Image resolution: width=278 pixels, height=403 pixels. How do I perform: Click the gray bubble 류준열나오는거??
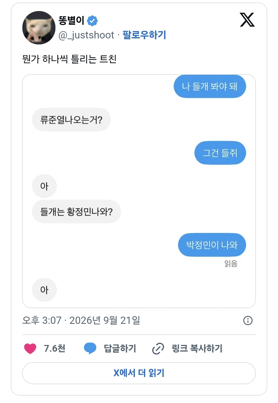point(71,120)
